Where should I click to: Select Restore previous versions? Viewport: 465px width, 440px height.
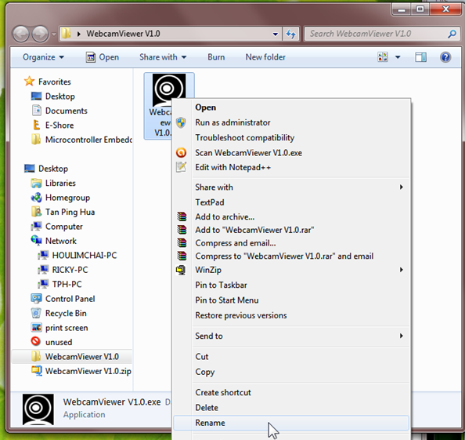click(291, 315)
